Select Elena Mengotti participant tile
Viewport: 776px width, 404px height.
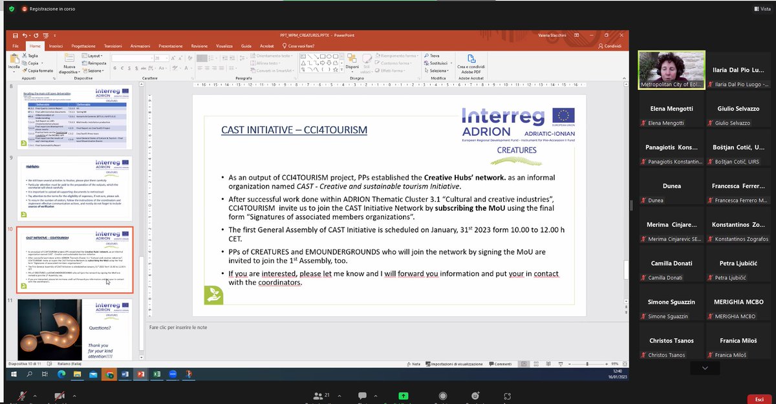pyautogui.click(x=671, y=109)
